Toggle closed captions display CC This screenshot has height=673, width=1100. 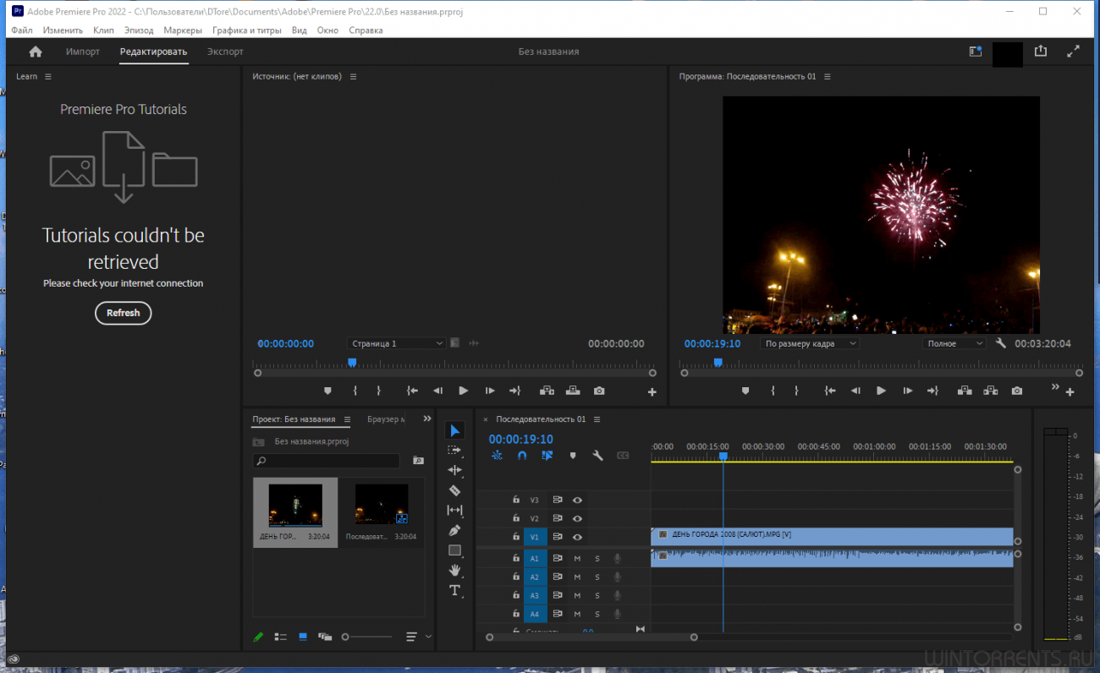click(x=623, y=456)
